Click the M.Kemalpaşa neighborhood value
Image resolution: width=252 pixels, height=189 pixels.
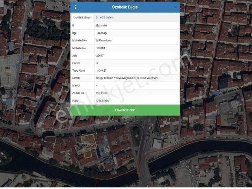(x=104, y=40)
